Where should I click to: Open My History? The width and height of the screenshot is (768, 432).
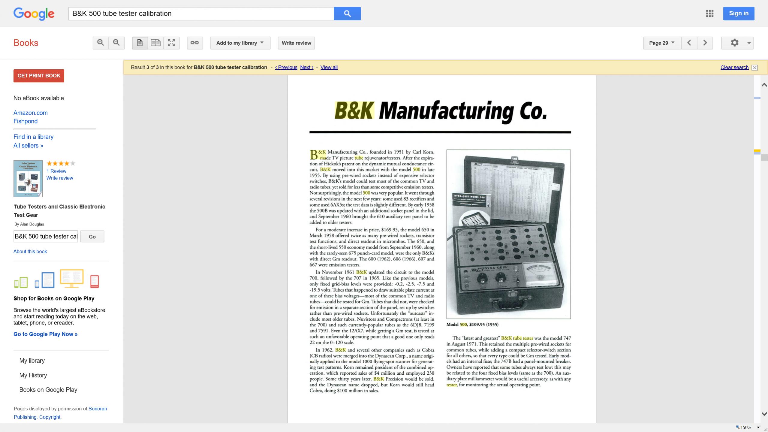(33, 375)
